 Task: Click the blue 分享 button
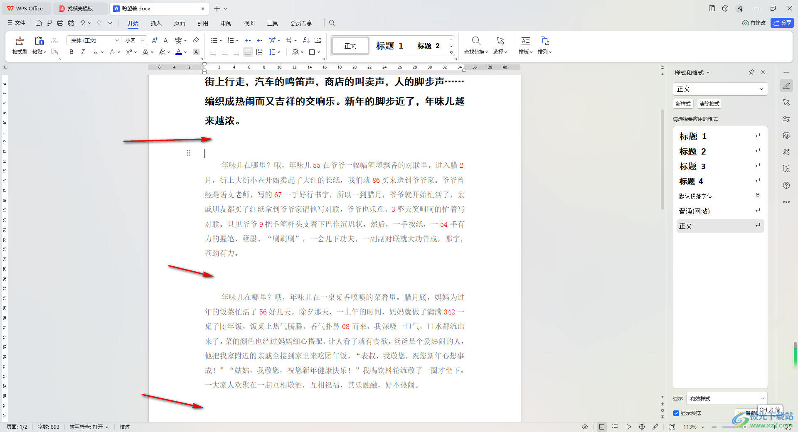tap(782, 23)
